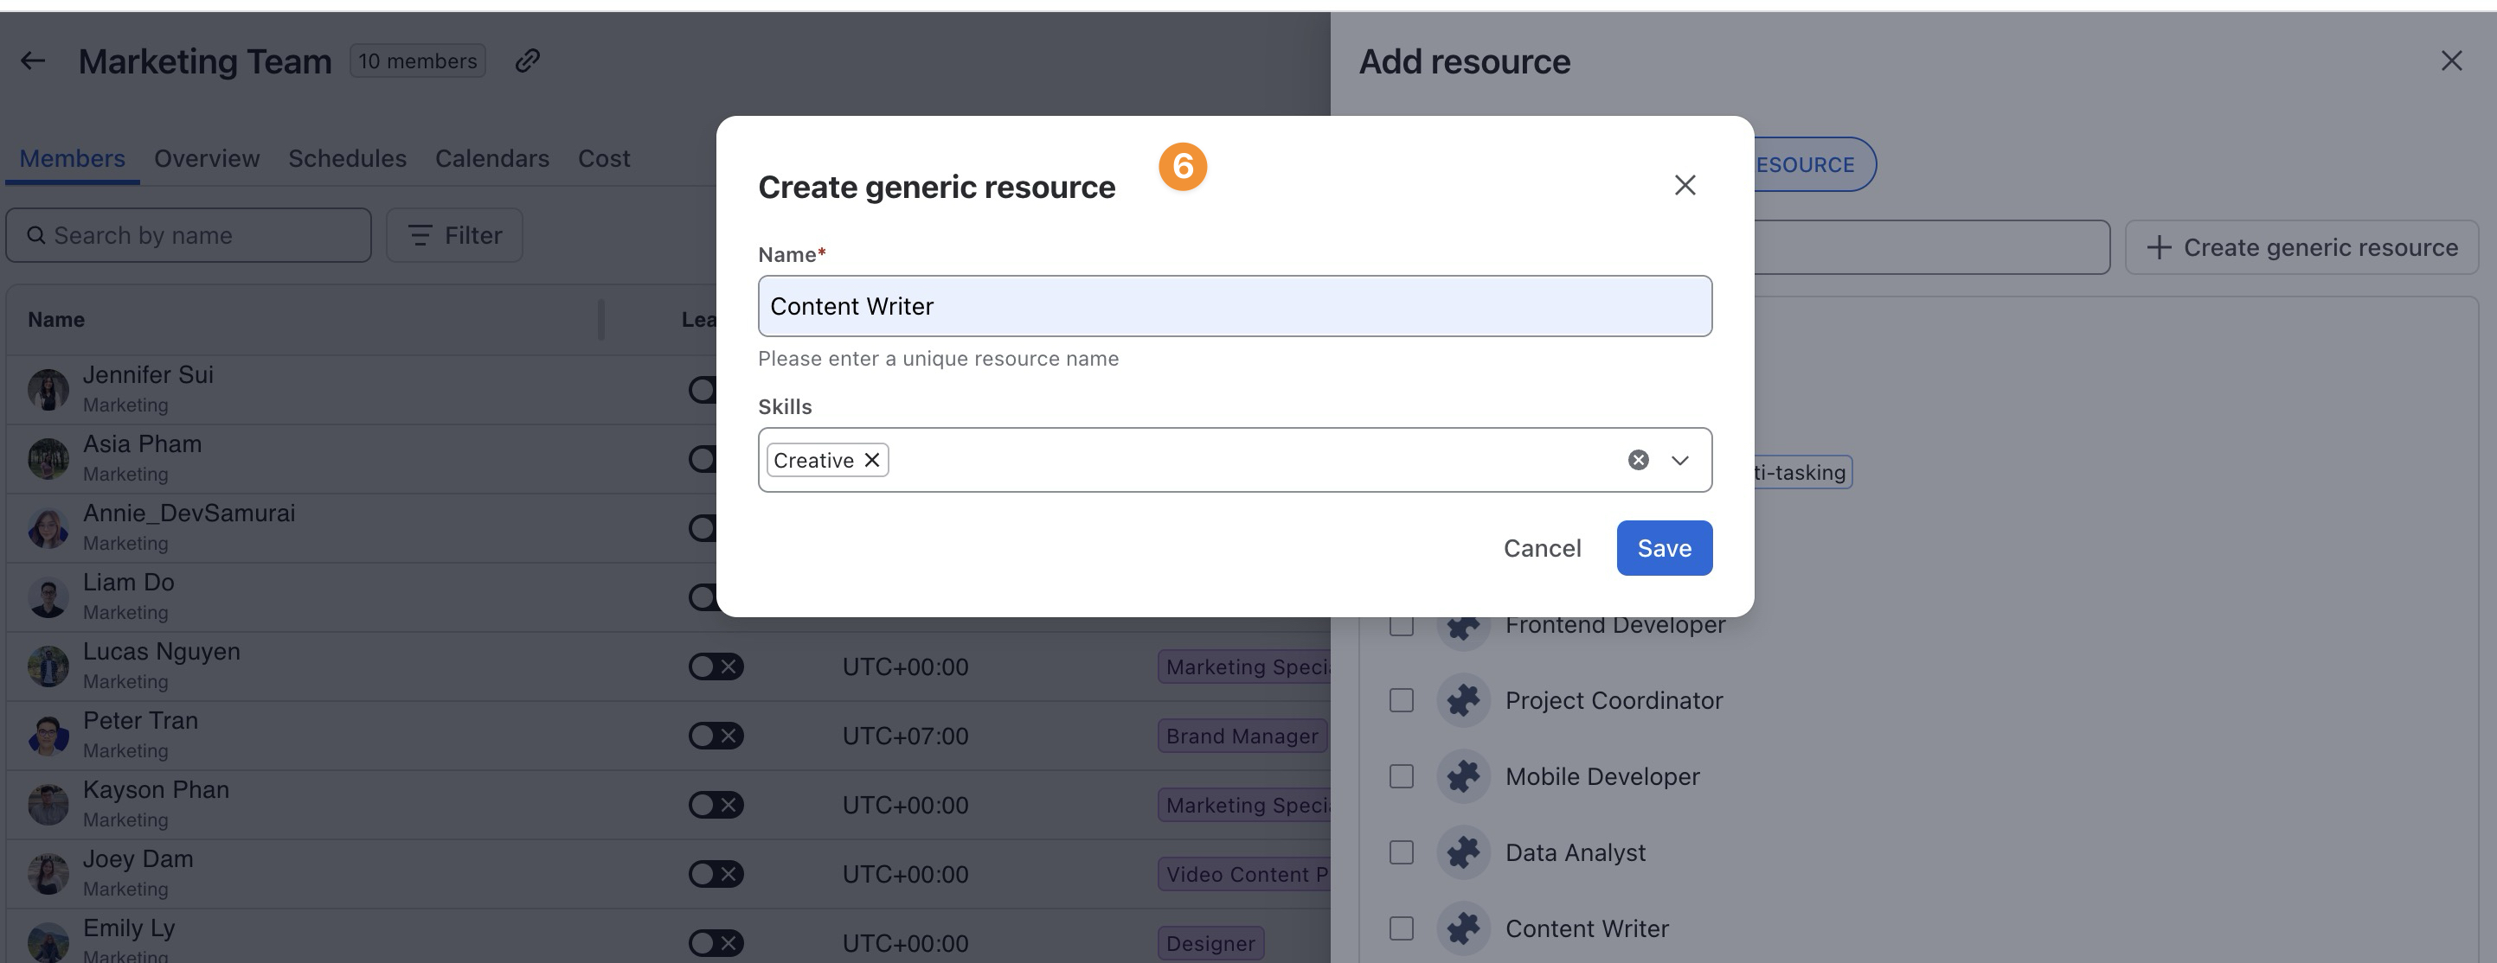
Task: Click Asia Pham's avatar
Action: (48, 459)
